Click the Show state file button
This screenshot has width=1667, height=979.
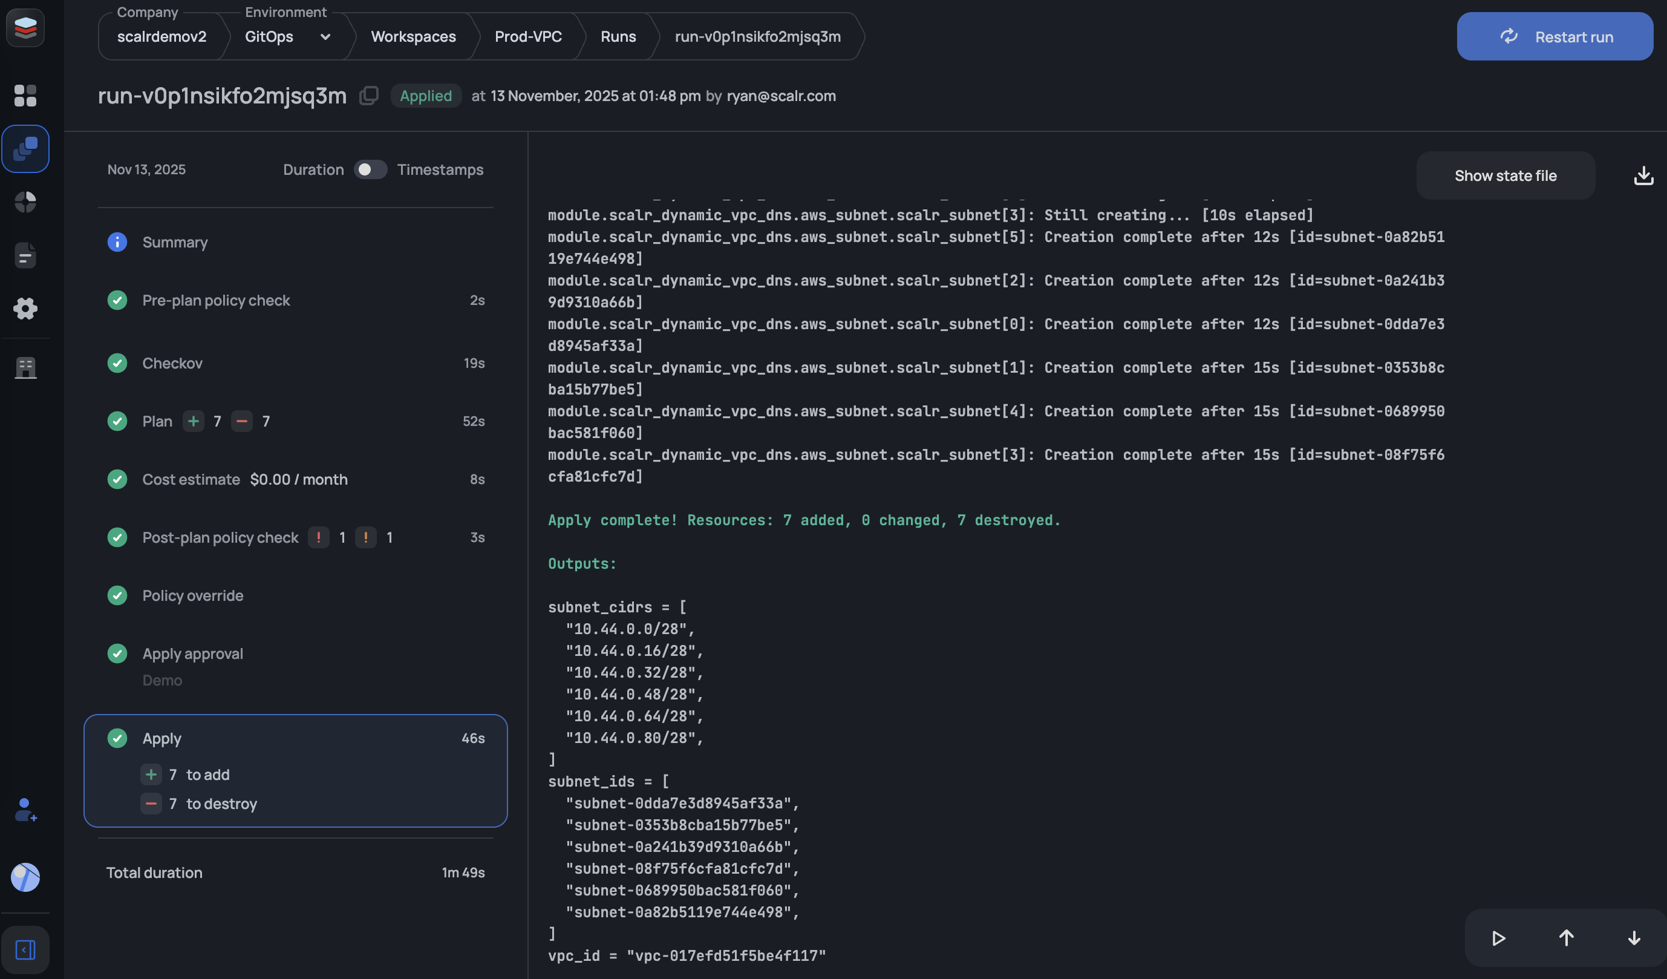[1505, 175]
